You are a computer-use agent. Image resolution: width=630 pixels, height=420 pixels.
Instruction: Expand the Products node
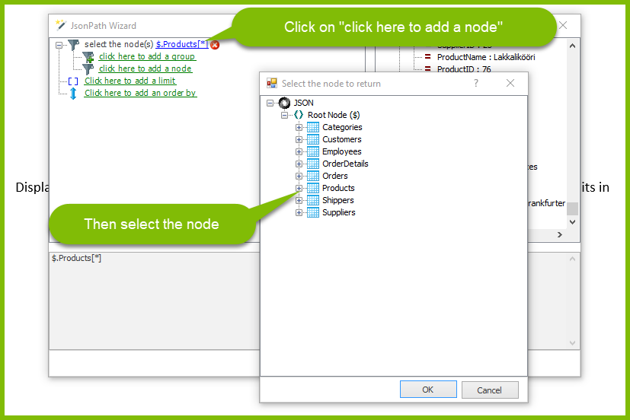pyautogui.click(x=299, y=188)
